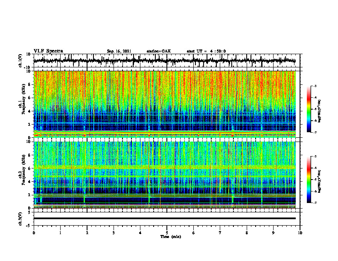This screenshot has width=338, height=261.
Task: Click time-axis tick label "3"
Action: coord(114,233)
